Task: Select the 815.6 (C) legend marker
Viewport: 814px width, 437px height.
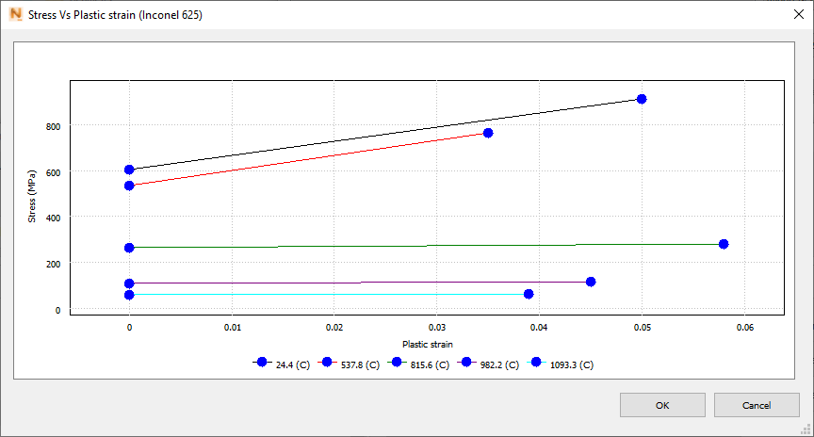Action: click(x=397, y=362)
